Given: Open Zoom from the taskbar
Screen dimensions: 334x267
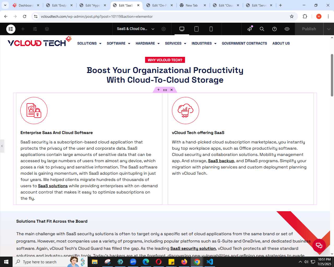Looking at the screenshot, I should coord(133,262).
